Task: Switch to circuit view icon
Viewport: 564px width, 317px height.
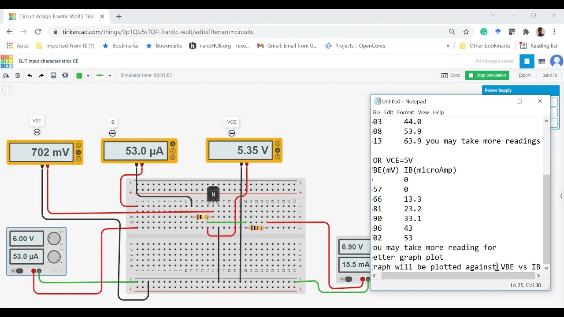Action: click(527, 61)
